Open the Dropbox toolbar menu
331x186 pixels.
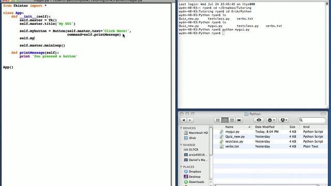(x=283, y=120)
